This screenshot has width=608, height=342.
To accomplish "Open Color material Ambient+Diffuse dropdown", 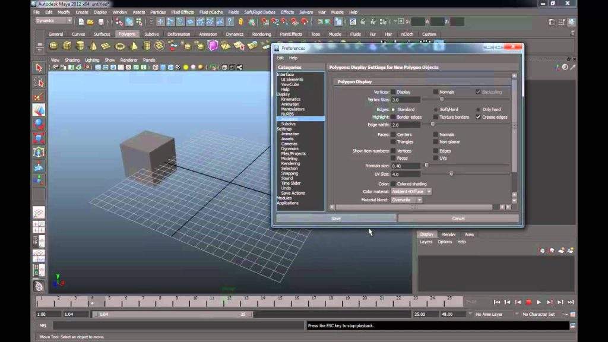I will [411, 192].
